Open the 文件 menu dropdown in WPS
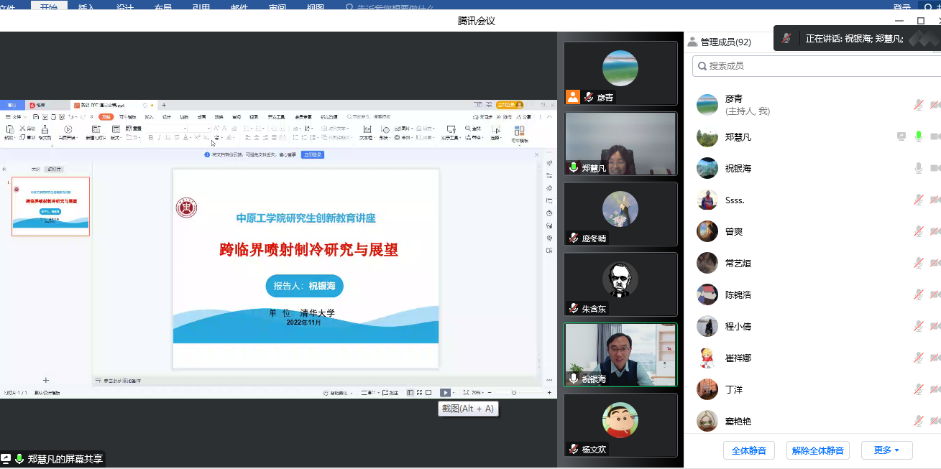The height and width of the screenshot is (469, 941). tap(16, 116)
